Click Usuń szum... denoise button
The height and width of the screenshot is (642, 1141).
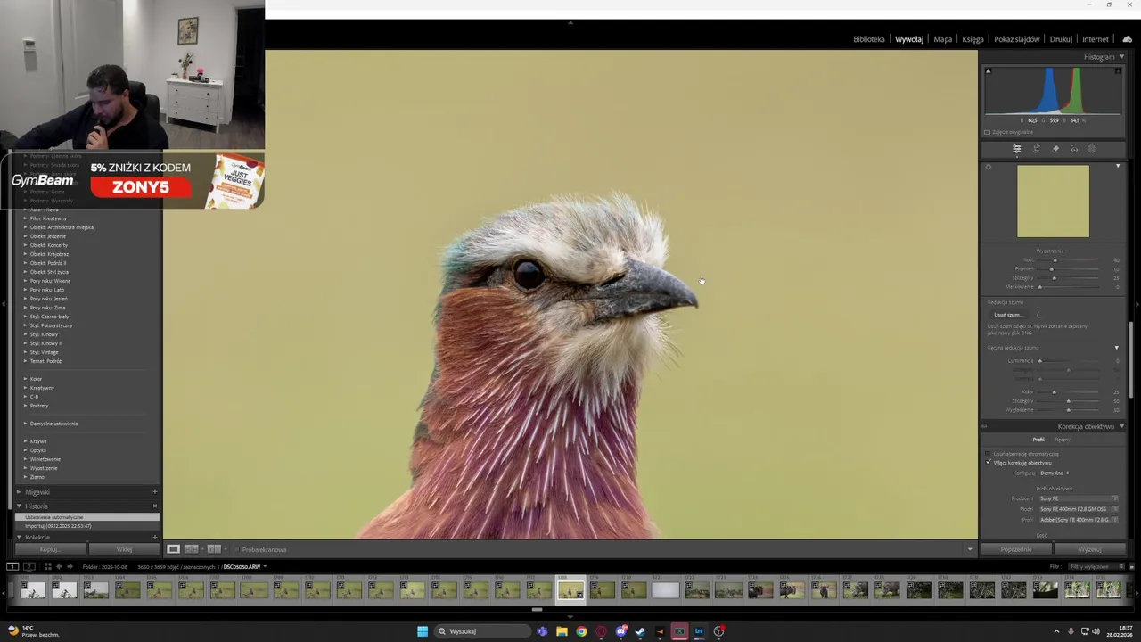(x=1008, y=315)
